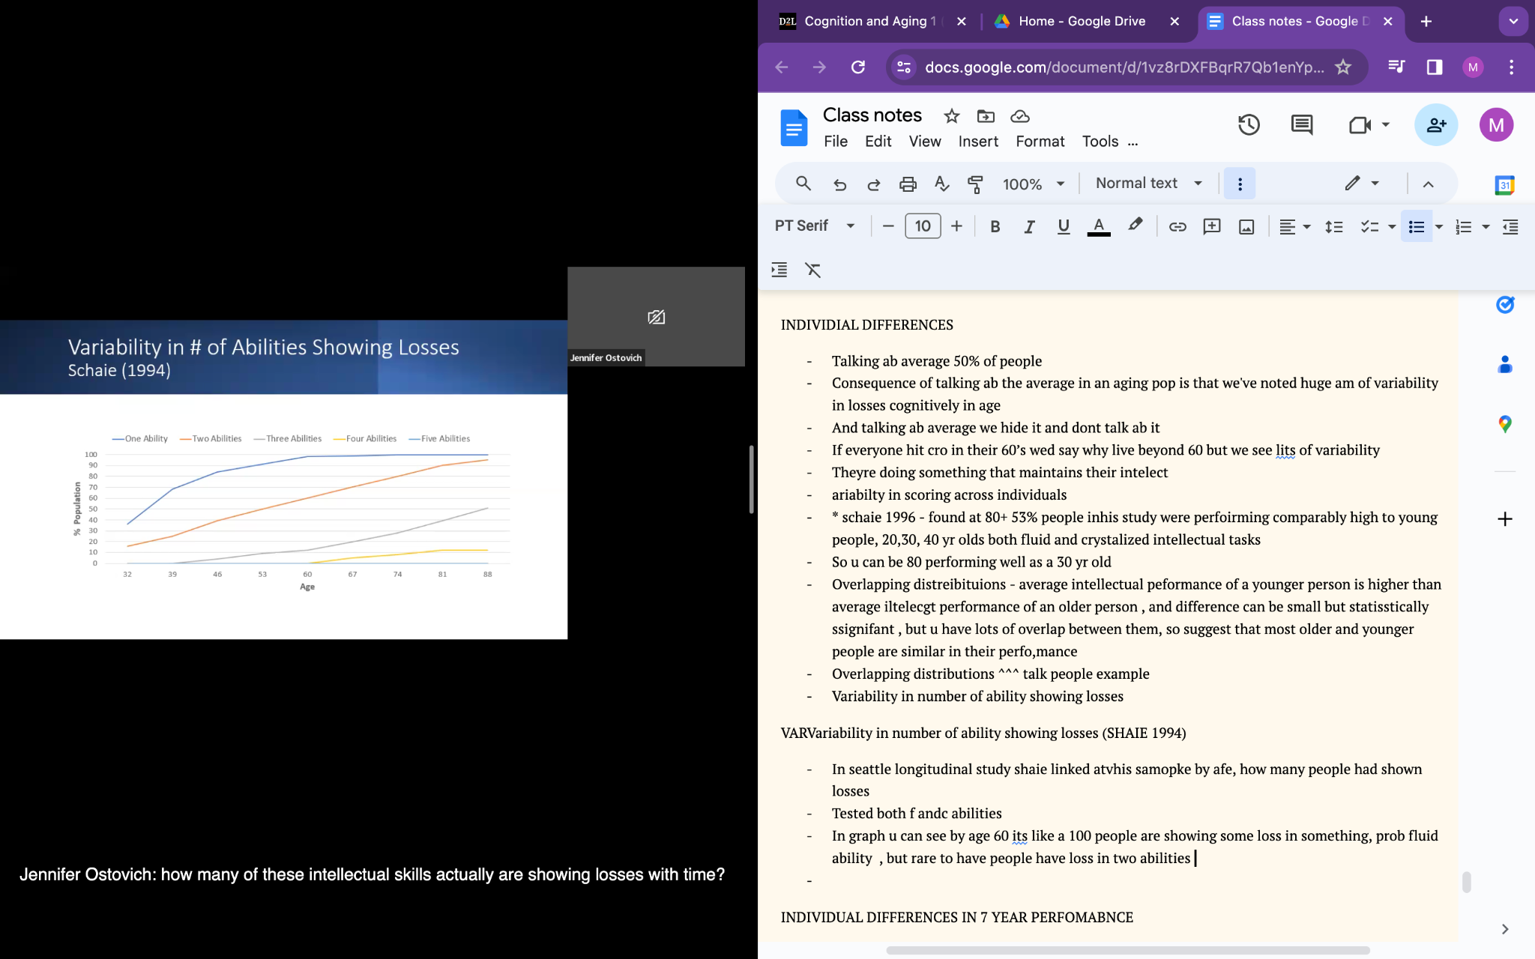Open the 100% zoom level dropdown

click(1034, 184)
